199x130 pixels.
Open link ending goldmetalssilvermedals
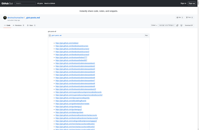(72, 104)
